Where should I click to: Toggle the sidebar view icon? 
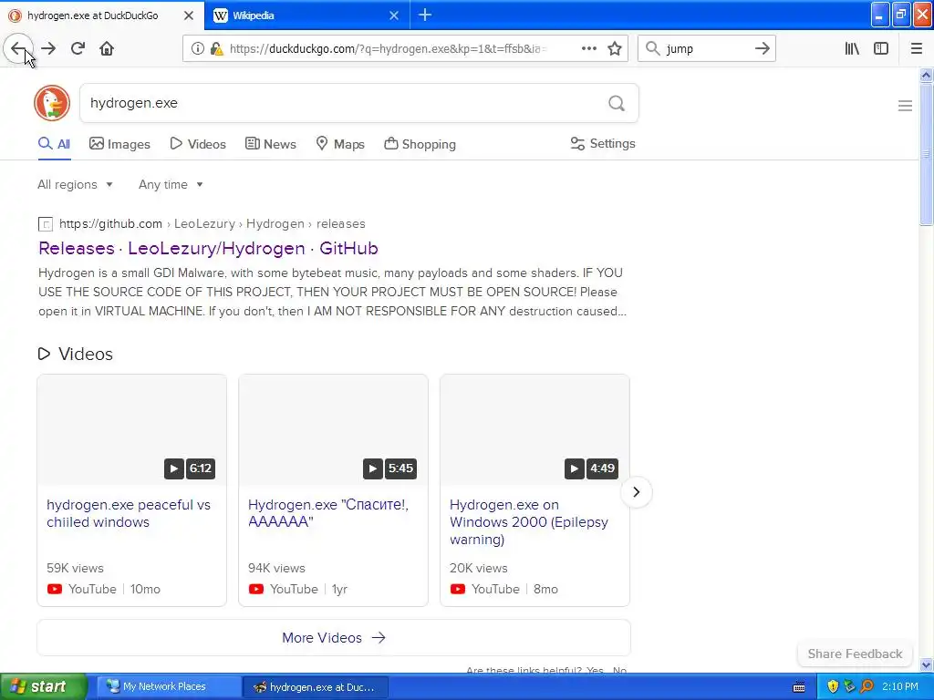coord(881,48)
